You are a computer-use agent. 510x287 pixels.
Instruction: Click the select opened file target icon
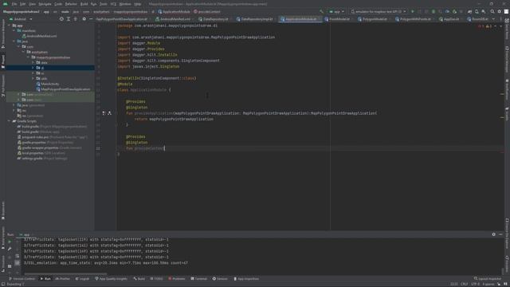[61, 19]
